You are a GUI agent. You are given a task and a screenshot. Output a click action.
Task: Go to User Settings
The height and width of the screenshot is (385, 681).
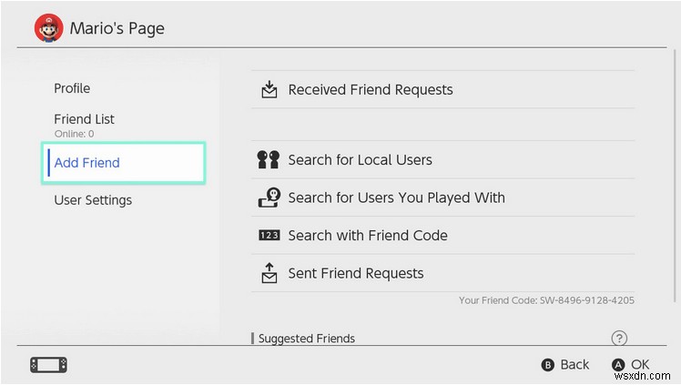[93, 200]
